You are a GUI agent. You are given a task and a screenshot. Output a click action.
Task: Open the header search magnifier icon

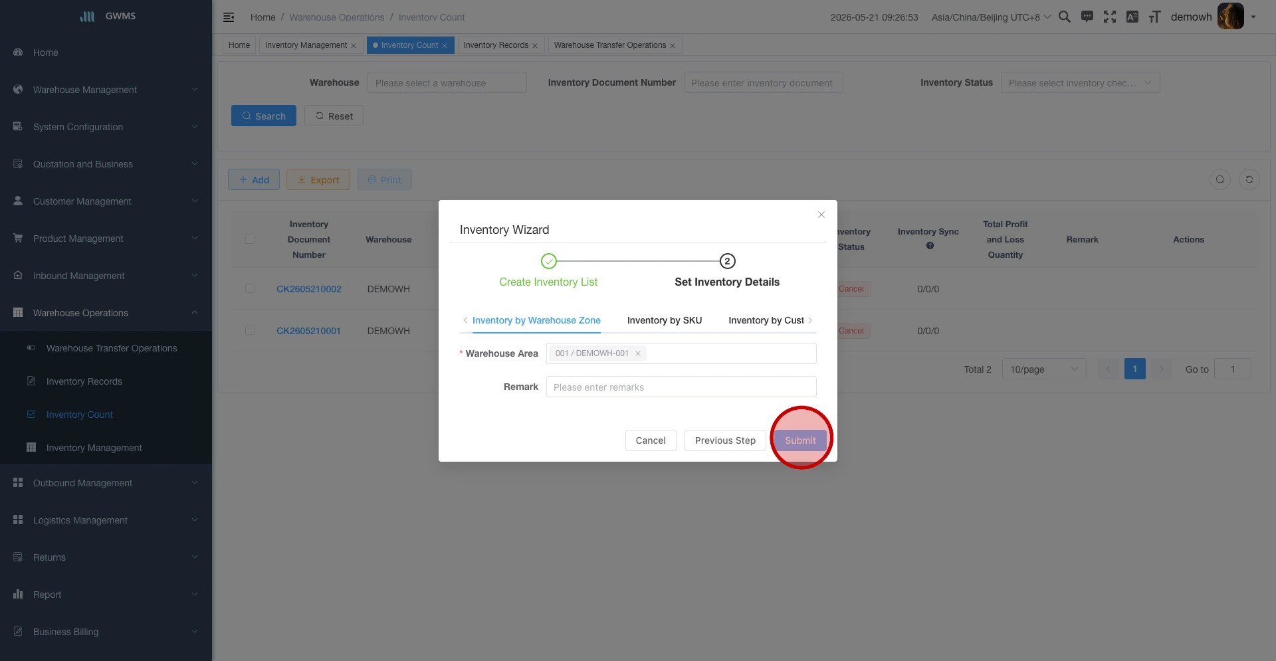[x=1064, y=17]
